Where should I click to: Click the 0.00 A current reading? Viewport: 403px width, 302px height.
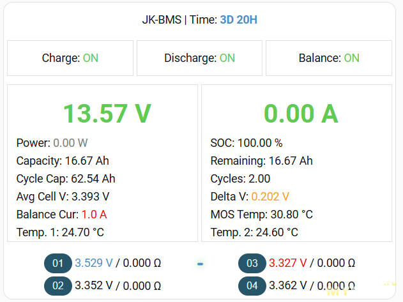coord(301,114)
